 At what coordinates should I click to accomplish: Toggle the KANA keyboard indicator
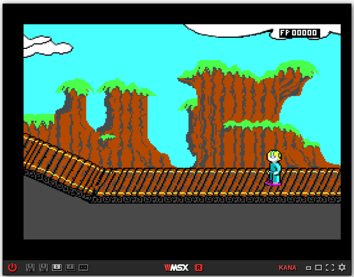tap(288, 268)
